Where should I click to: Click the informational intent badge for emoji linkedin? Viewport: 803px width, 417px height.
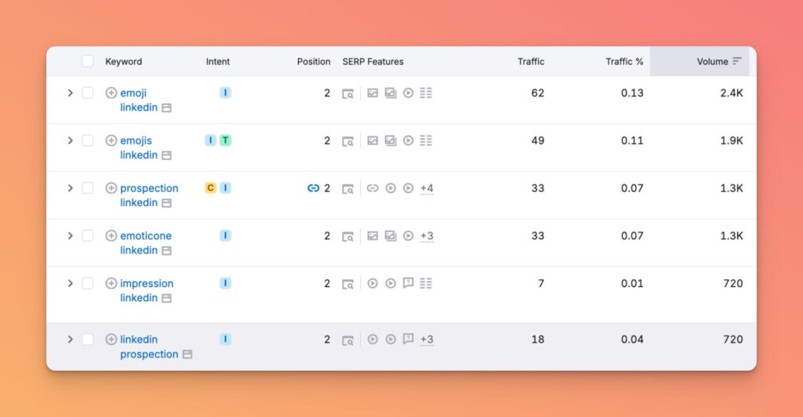tap(225, 92)
